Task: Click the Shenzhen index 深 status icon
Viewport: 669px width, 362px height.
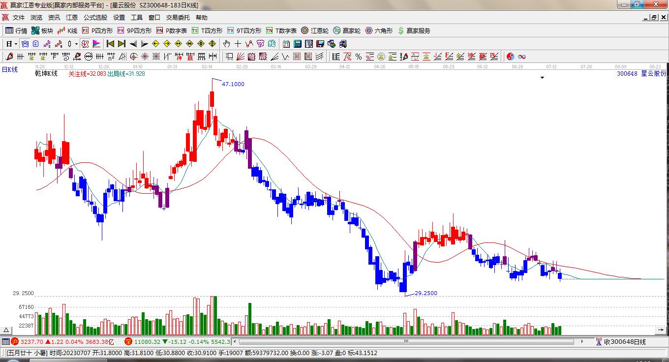Action: [128, 341]
